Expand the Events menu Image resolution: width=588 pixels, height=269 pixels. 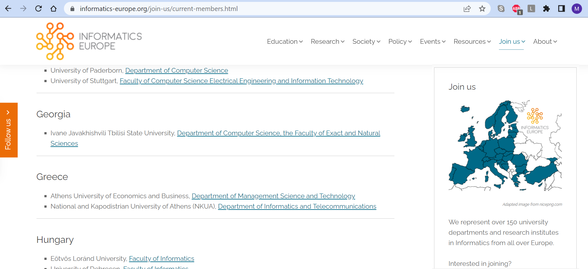(x=433, y=42)
